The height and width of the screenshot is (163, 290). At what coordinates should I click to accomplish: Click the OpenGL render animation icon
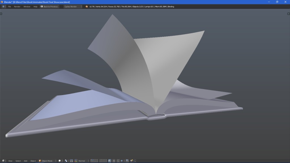pos(135,160)
